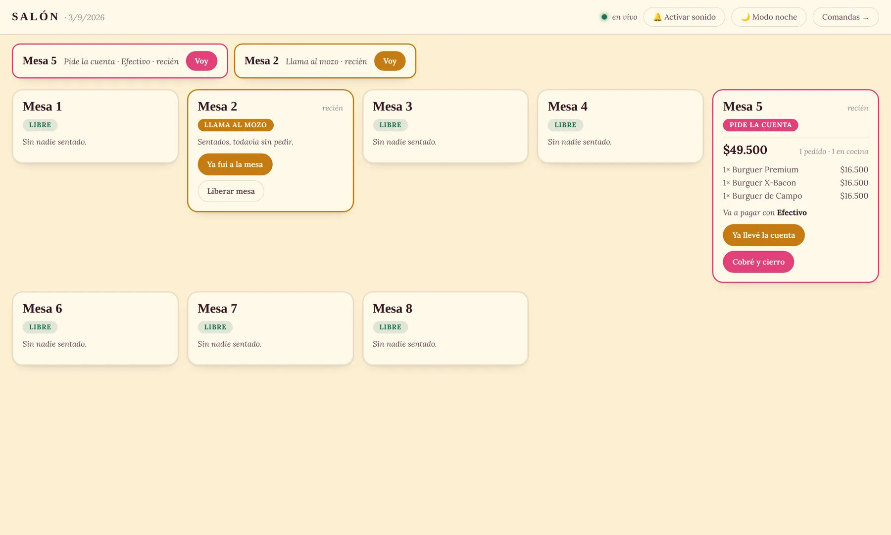Click the 'en vivo' status label

point(625,17)
